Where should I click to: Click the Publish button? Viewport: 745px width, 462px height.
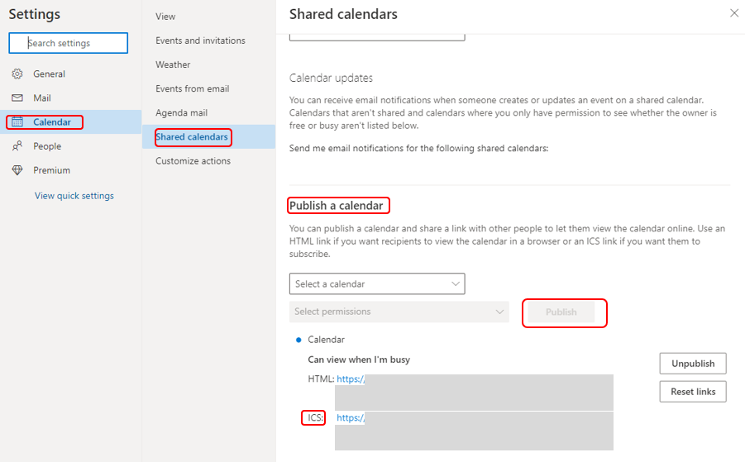pos(561,312)
